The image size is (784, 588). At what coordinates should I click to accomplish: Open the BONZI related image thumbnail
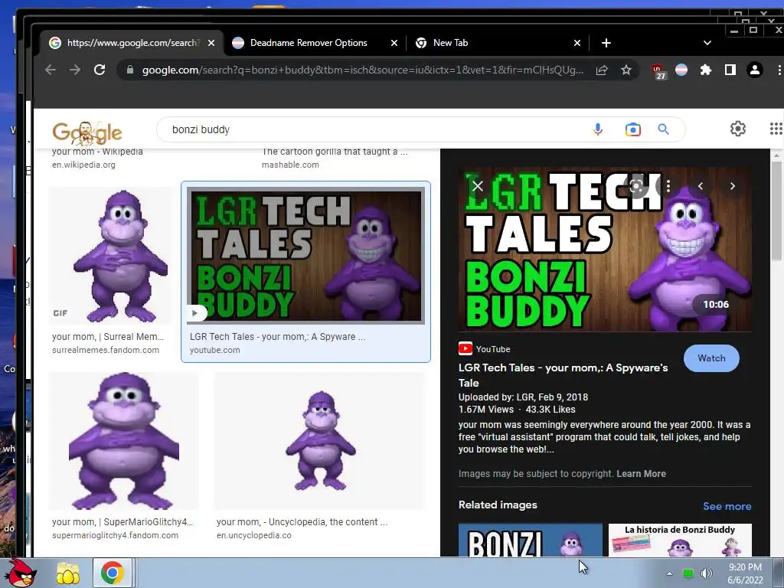coord(530,540)
